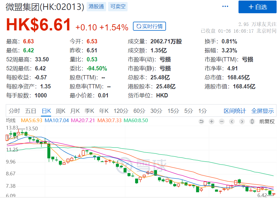The image size is (280, 199).
Task: Click the 振幅 3.23% value
Action: click(x=229, y=51)
